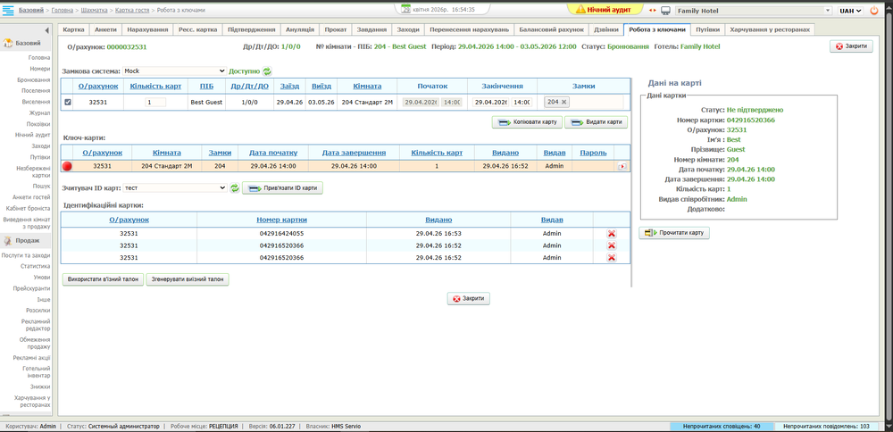Screen dimensions: 893x432
Task: Remove lock 204 tag with the x
Action: (563, 103)
